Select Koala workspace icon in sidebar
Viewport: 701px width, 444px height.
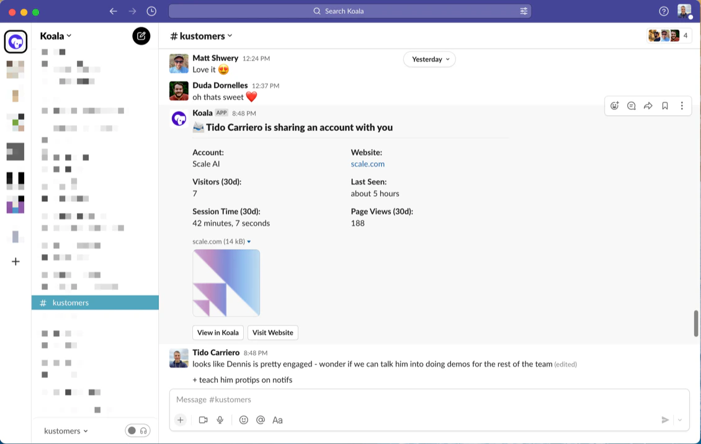[16, 42]
